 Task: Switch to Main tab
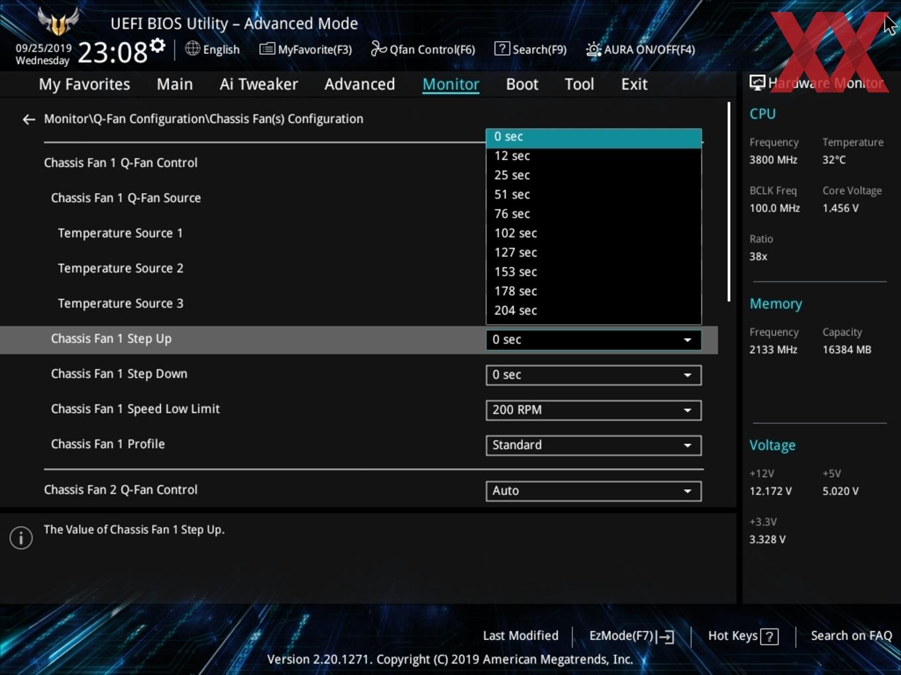click(x=175, y=84)
